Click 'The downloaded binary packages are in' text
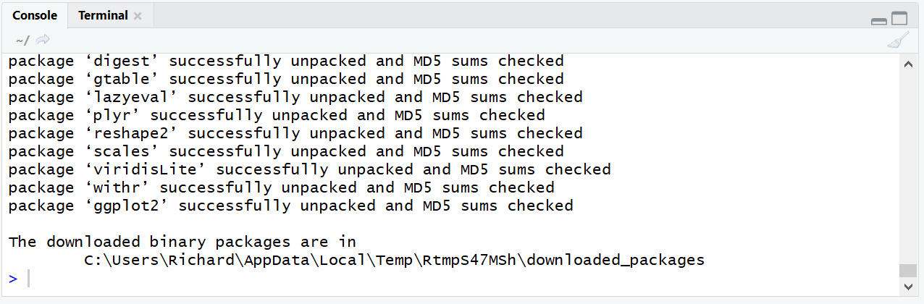 pyautogui.click(x=182, y=242)
